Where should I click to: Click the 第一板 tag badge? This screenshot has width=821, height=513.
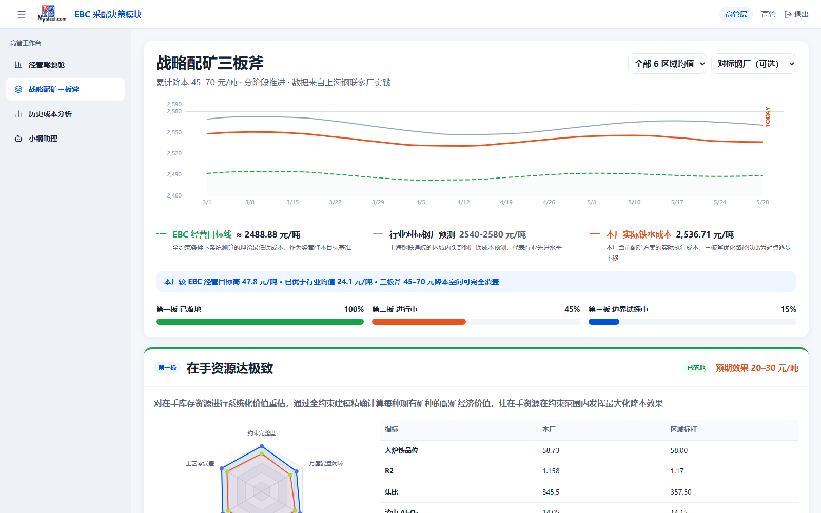click(x=167, y=368)
